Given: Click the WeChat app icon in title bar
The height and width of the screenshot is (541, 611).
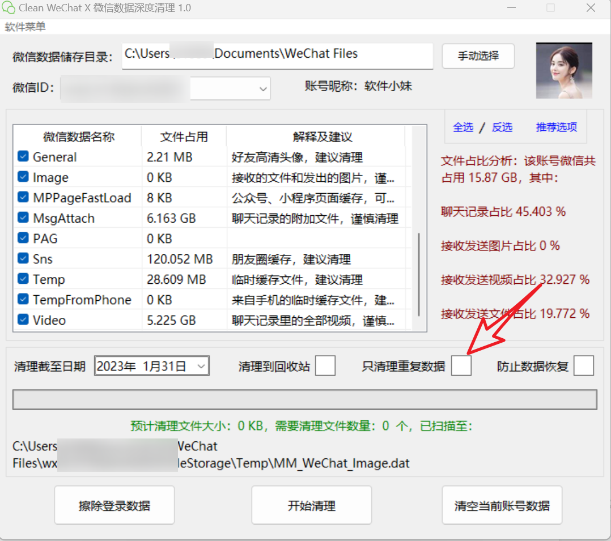Looking at the screenshot, I should [x=9, y=8].
